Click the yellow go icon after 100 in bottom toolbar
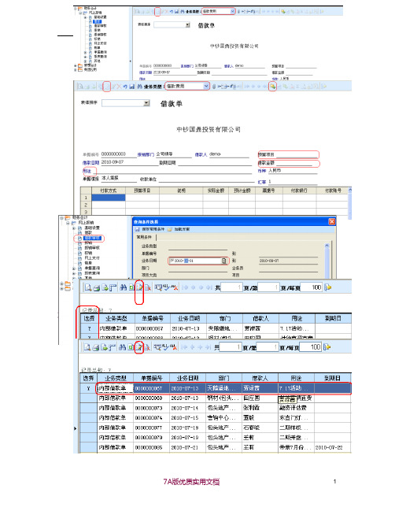Screen dimensions: 395x511 coord(327,347)
